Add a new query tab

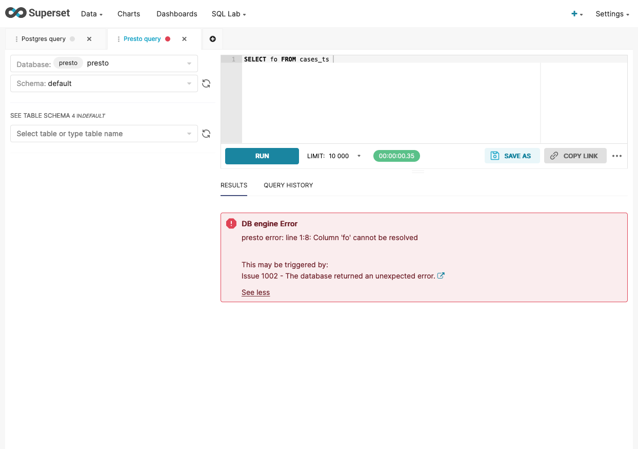tap(213, 39)
